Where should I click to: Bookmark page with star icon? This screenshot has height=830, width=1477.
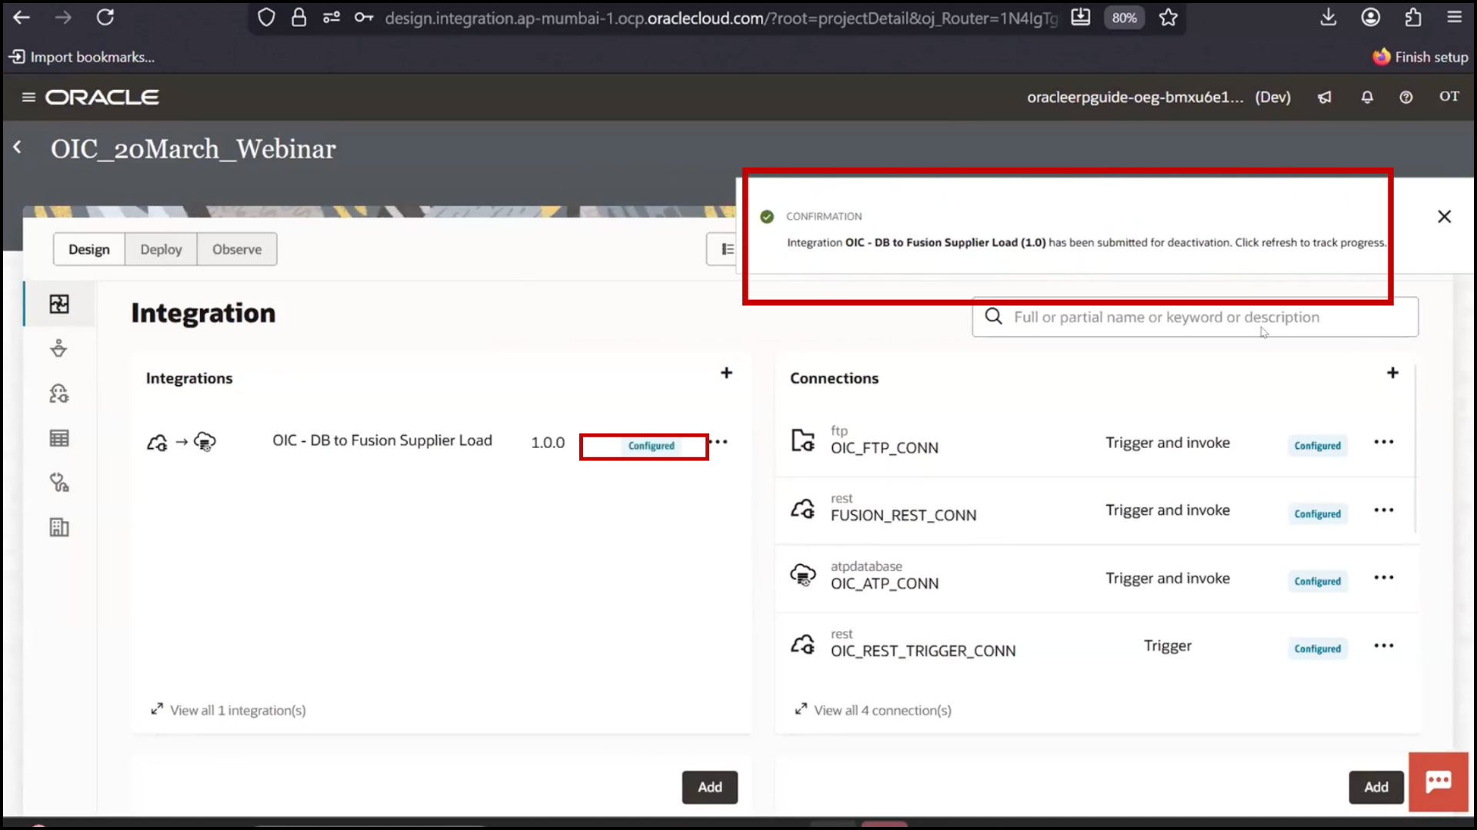point(1169,18)
